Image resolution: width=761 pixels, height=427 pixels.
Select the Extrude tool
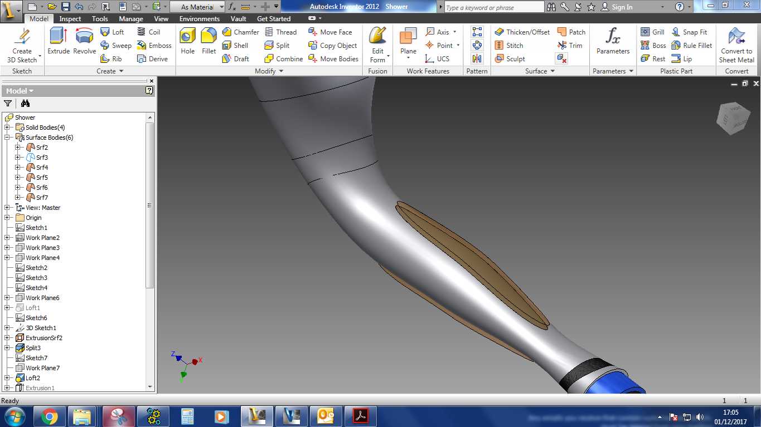[58, 41]
